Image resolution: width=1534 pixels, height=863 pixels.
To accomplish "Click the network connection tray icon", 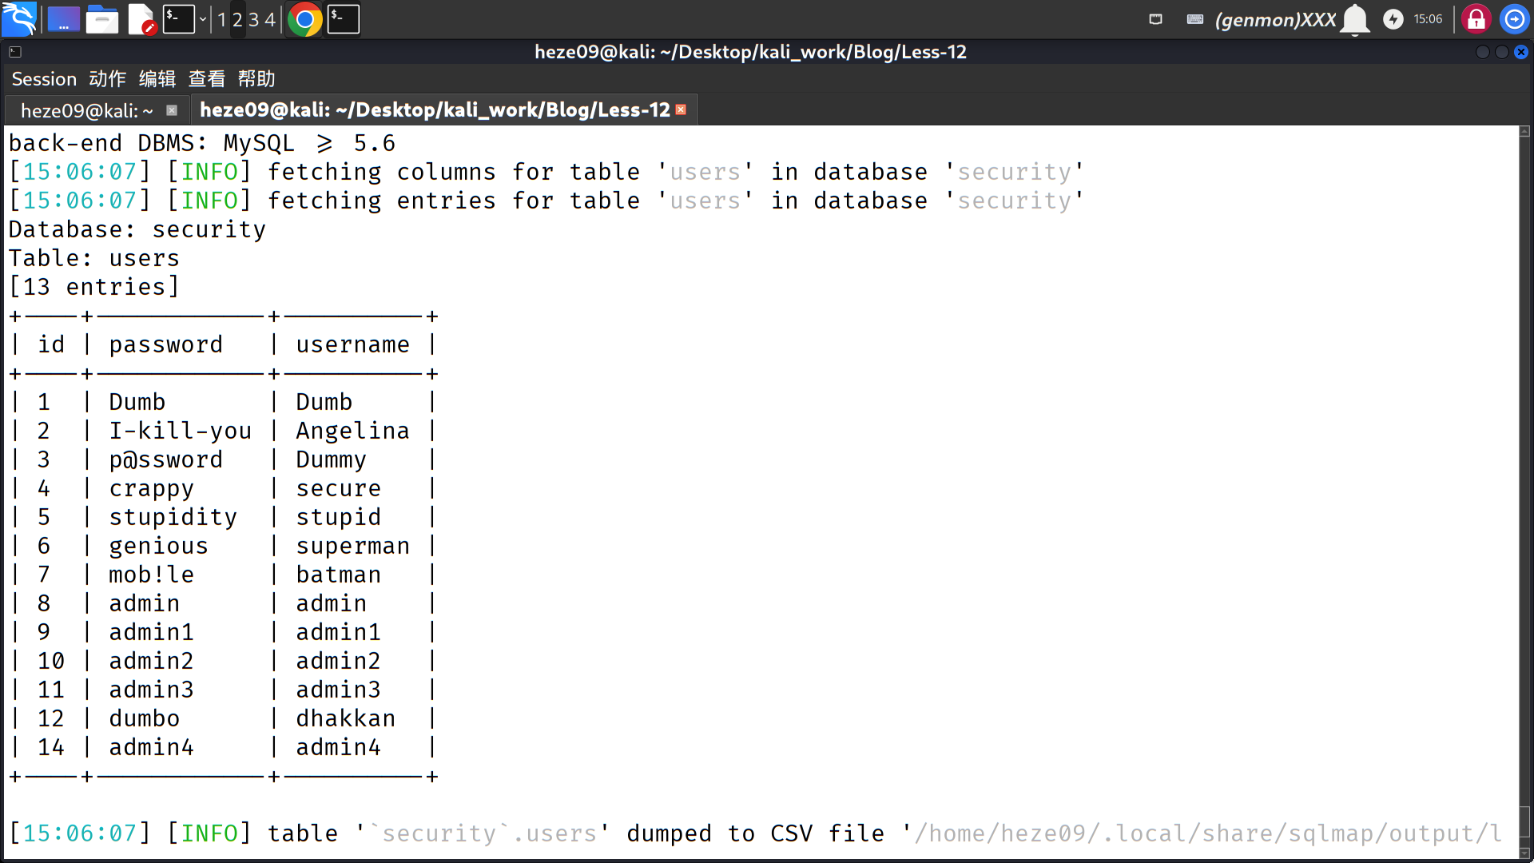I will (x=1155, y=19).
